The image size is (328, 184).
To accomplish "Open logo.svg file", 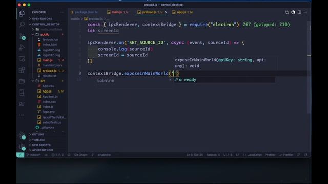I will click(48, 112).
